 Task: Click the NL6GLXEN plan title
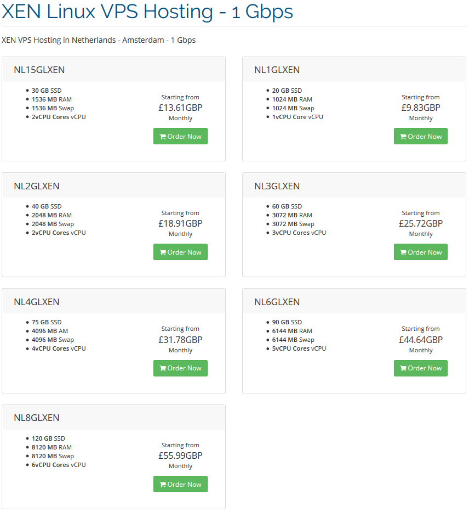coord(277,302)
